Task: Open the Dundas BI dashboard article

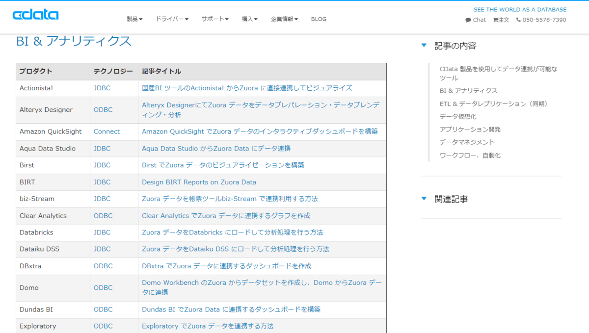Action: click(x=231, y=309)
